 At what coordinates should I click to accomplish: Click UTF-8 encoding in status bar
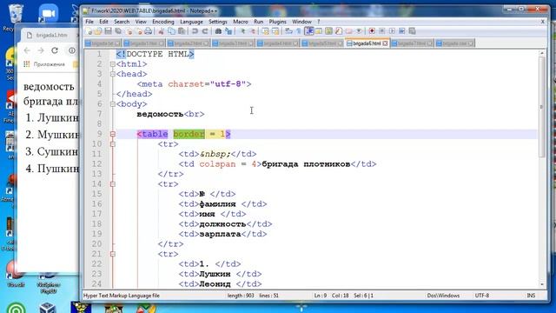click(481, 296)
